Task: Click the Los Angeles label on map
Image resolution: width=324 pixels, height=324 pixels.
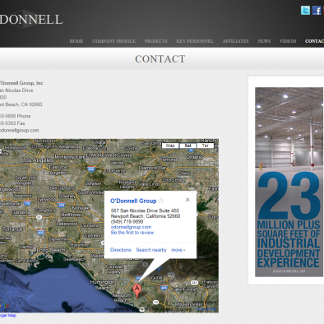Action: pyautogui.click(x=38, y=160)
